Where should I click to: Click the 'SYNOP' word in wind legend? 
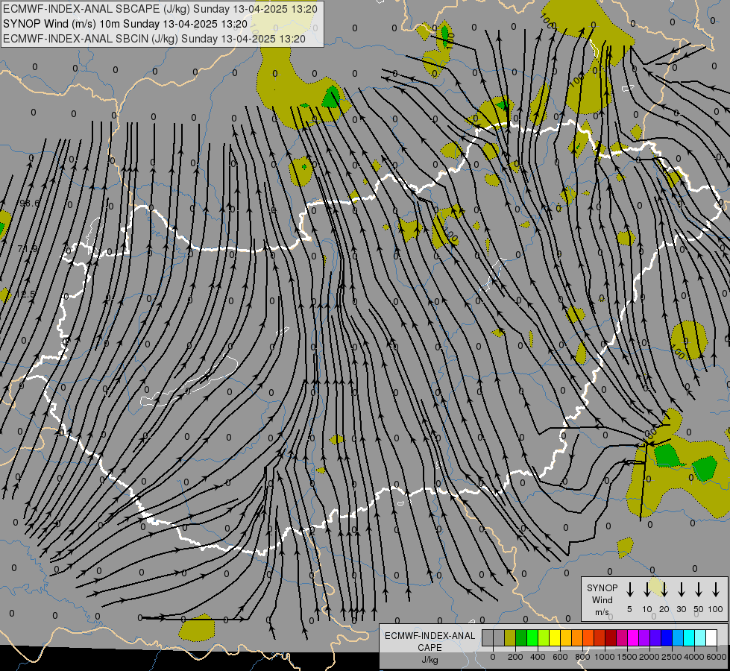point(602,587)
